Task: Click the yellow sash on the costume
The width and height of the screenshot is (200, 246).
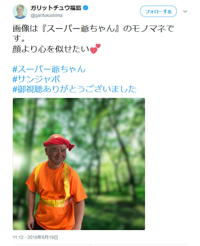Action: tap(56, 202)
